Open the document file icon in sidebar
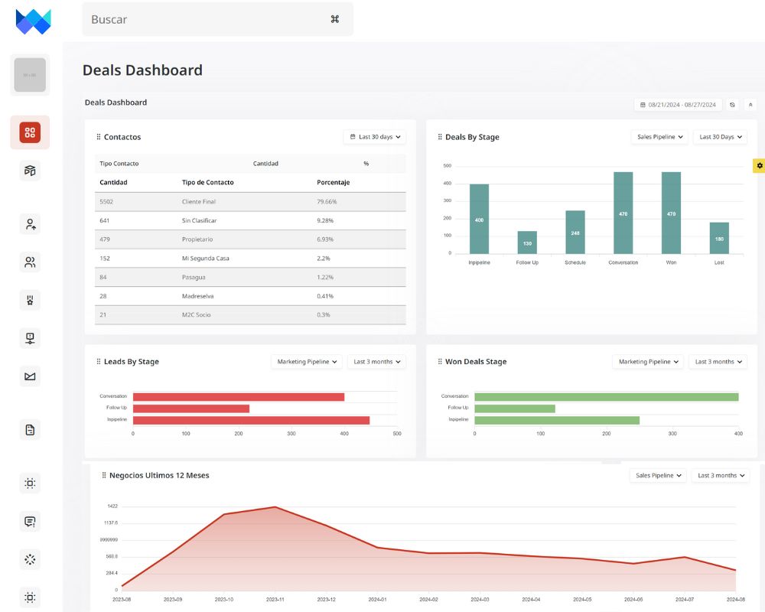This screenshot has width=765, height=612. point(30,430)
